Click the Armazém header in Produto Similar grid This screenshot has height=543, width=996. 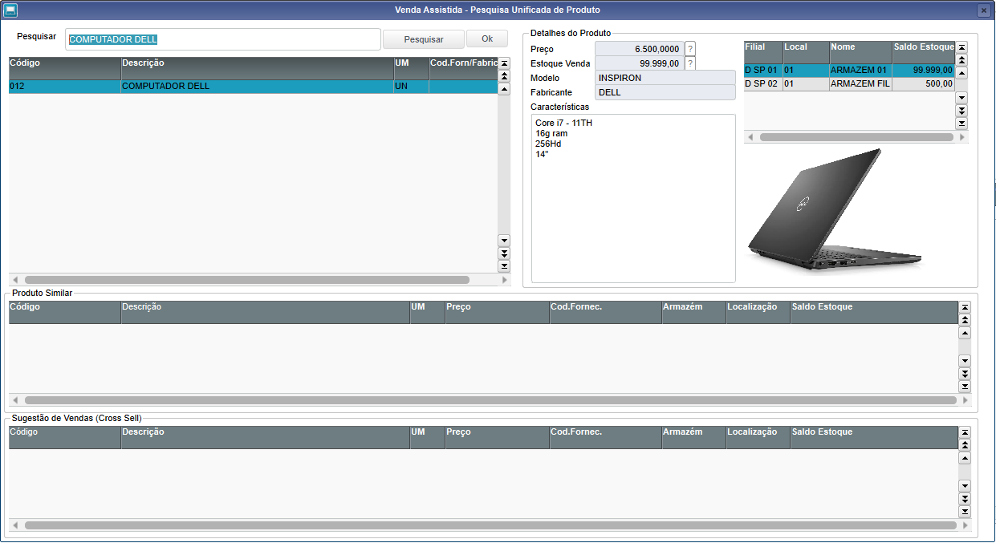pyautogui.click(x=693, y=312)
